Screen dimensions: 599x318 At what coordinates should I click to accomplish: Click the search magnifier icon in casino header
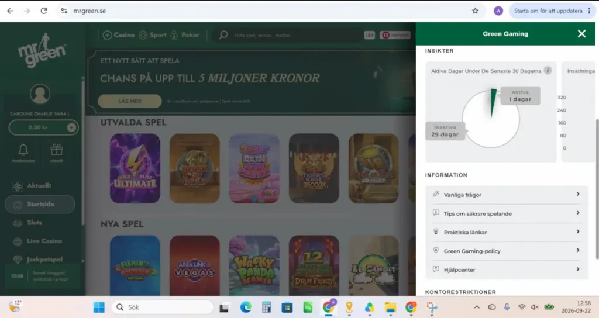pos(223,35)
